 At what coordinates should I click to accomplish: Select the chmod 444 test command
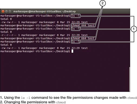coord(83,25)
